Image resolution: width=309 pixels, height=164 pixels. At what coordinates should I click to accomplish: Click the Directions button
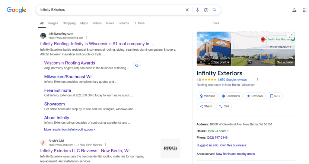point(231,96)
